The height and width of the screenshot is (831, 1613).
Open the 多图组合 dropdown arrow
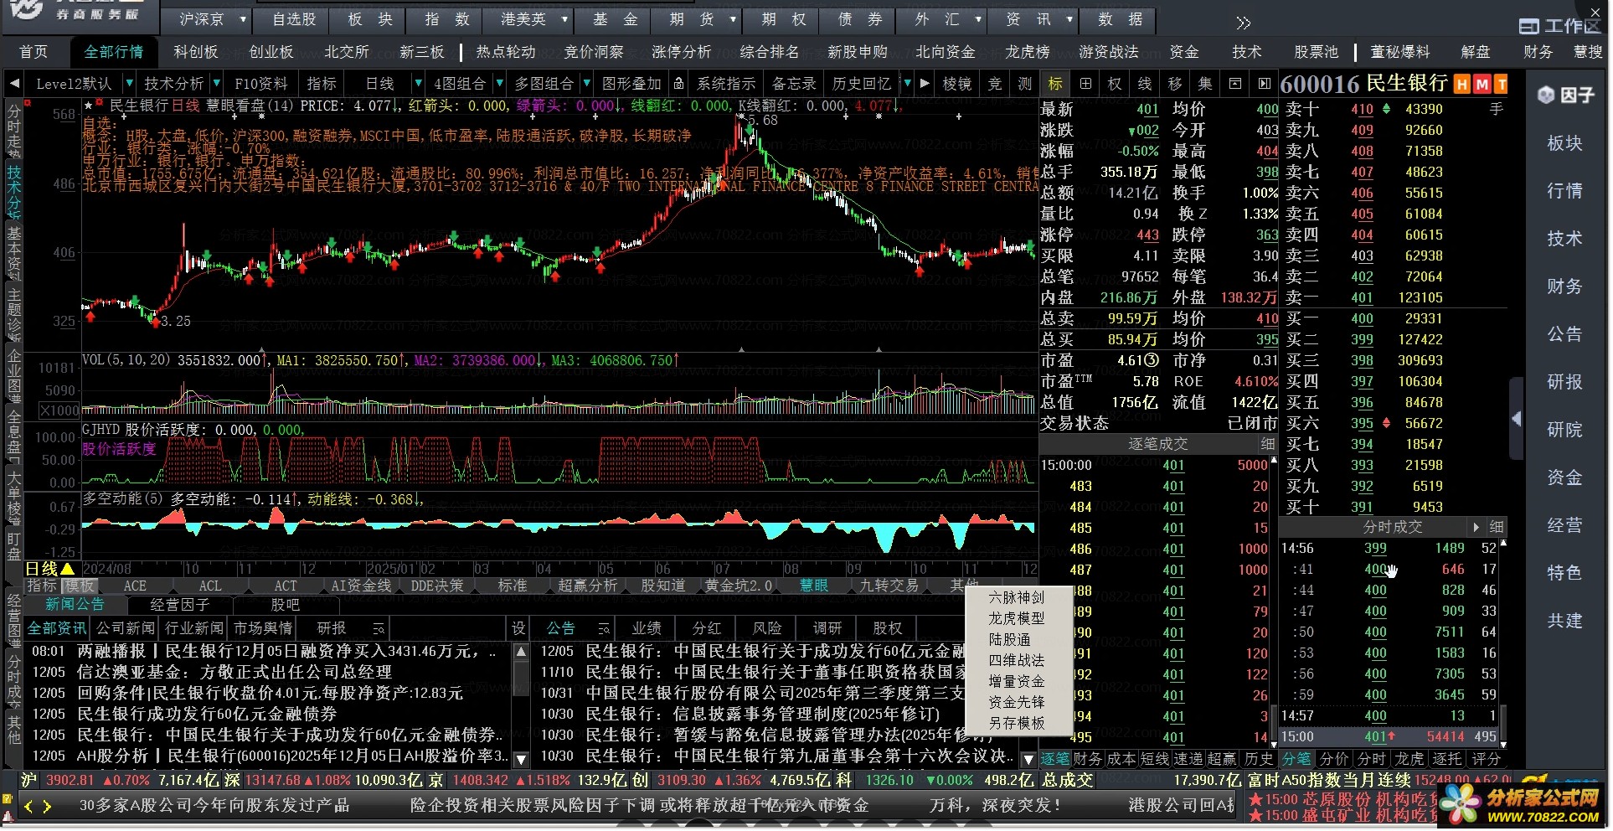click(x=586, y=84)
